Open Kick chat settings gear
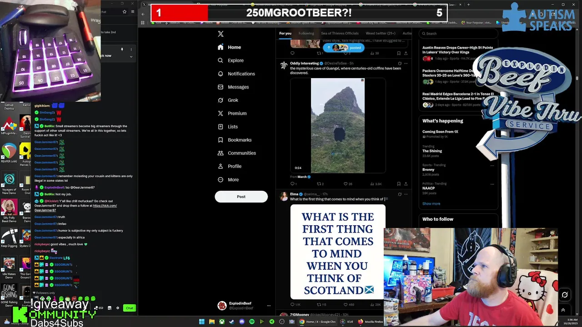582x327 pixels. point(117,308)
